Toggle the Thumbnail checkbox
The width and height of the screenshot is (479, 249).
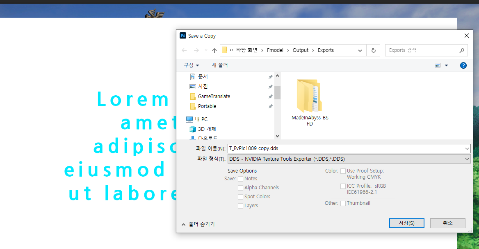[x=343, y=203]
